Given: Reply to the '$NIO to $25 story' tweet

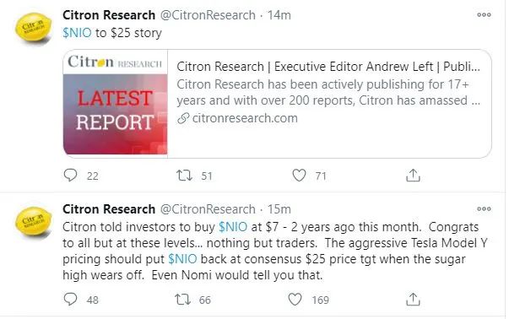Looking at the screenshot, I should point(70,176).
